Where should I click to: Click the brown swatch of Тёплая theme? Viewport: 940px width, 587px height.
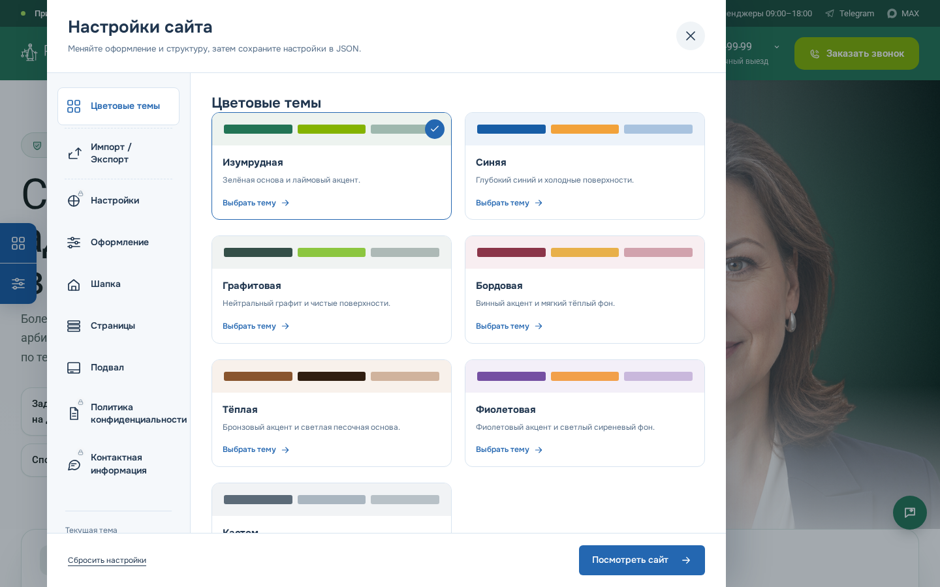258,376
